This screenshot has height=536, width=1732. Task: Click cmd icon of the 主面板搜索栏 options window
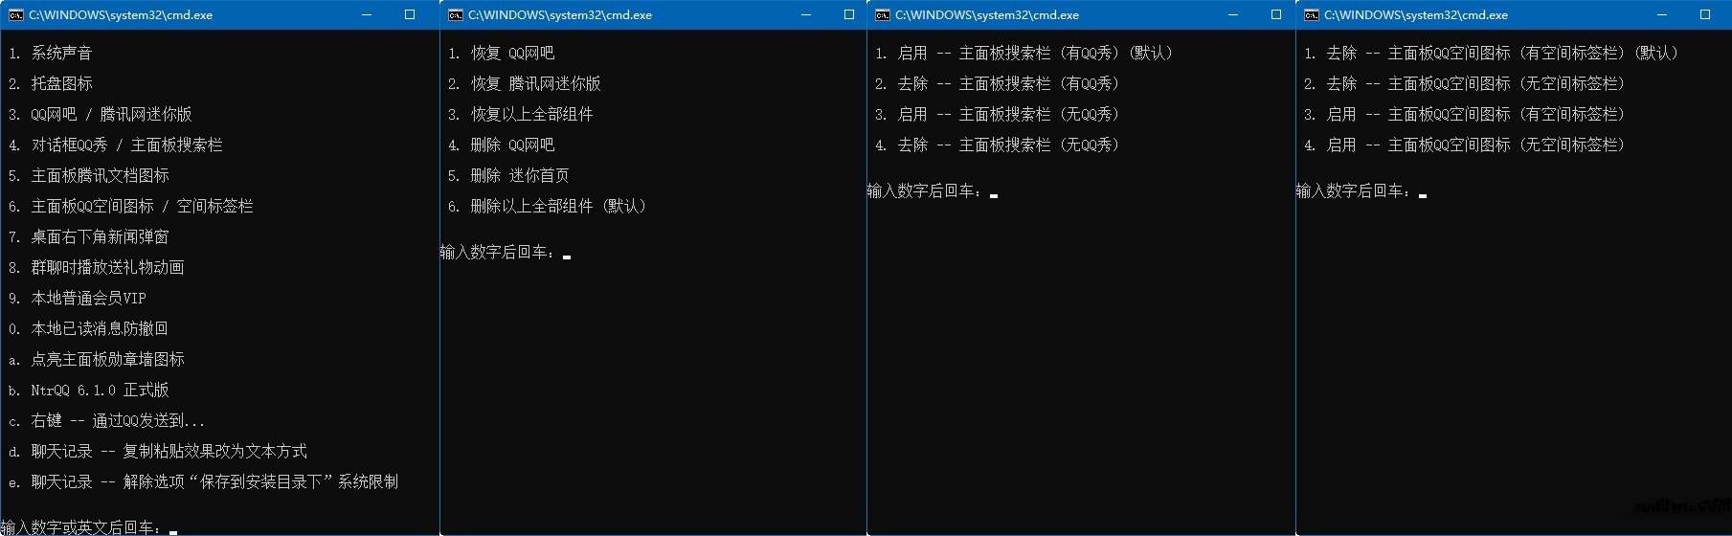pos(883,15)
